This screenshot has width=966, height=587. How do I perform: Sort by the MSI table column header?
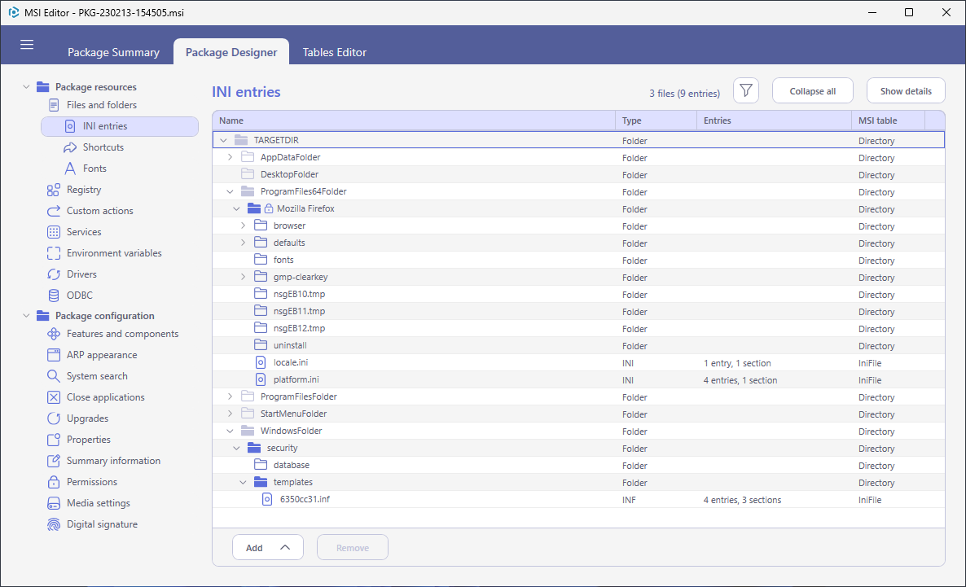888,120
